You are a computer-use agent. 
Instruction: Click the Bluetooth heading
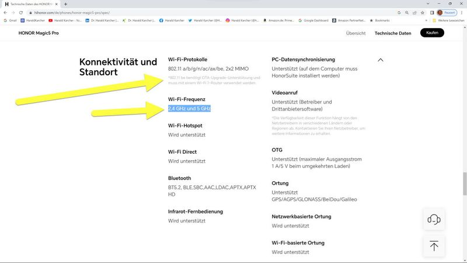(179, 178)
